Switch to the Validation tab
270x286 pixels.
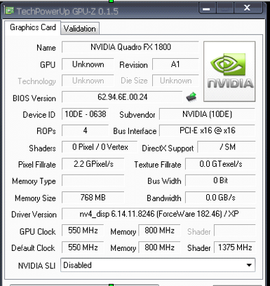point(80,29)
